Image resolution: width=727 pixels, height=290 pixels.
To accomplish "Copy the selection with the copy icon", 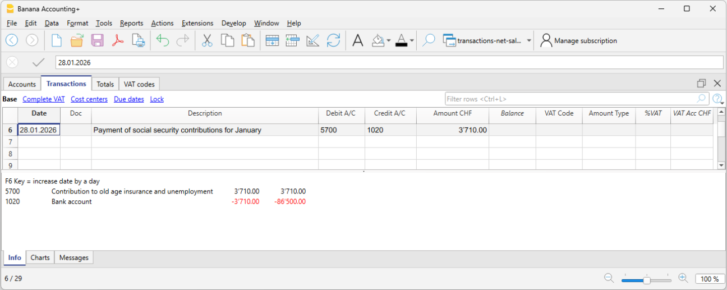I will pyautogui.click(x=227, y=40).
